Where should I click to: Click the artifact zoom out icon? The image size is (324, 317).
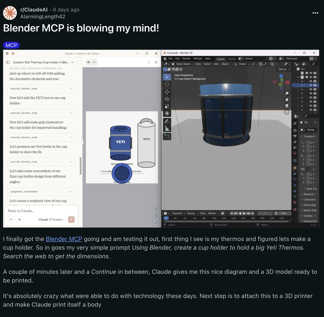tap(156, 216)
